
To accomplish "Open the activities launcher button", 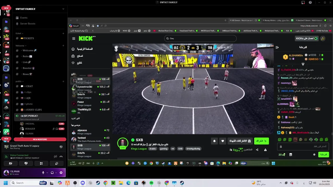I will [41, 163].
